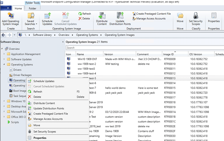The image size is (224, 141).
Task: Click Set Security Scopes ribbon icon
Action: (x=196, y=19)
